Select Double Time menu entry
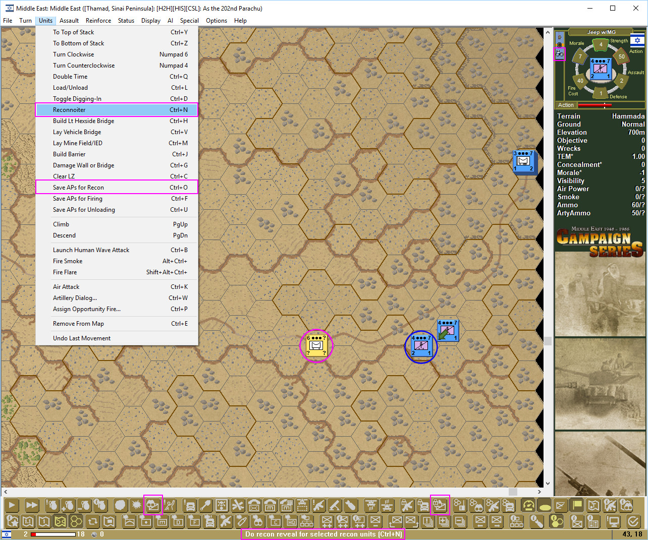 click(x=117, y=77)
